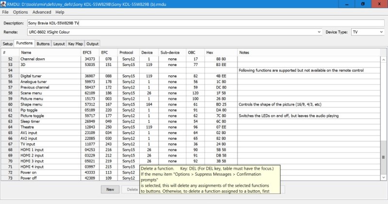Select the Output tab
Screen dimensions: 388x204
tap(92, 44)
